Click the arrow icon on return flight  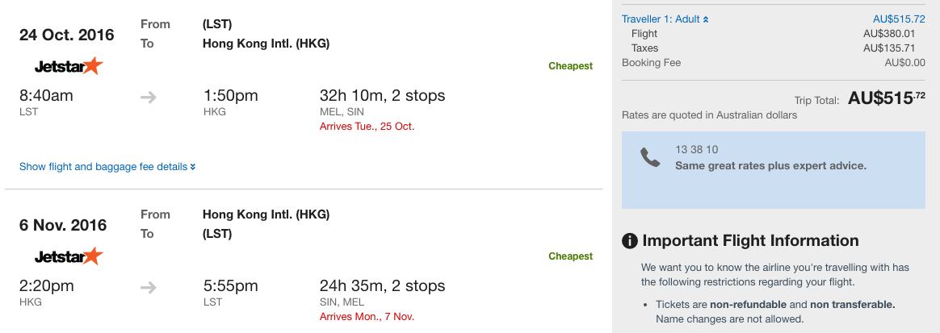tap(149, 288)
